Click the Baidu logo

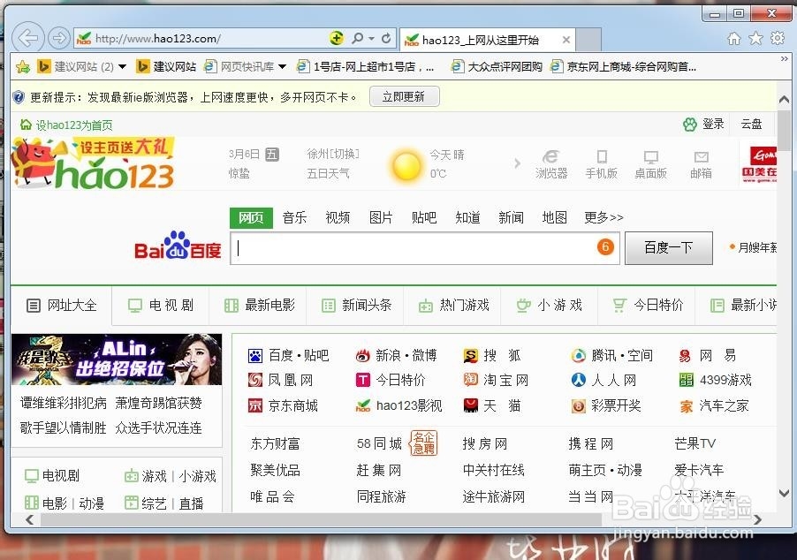tap(178, 246)
